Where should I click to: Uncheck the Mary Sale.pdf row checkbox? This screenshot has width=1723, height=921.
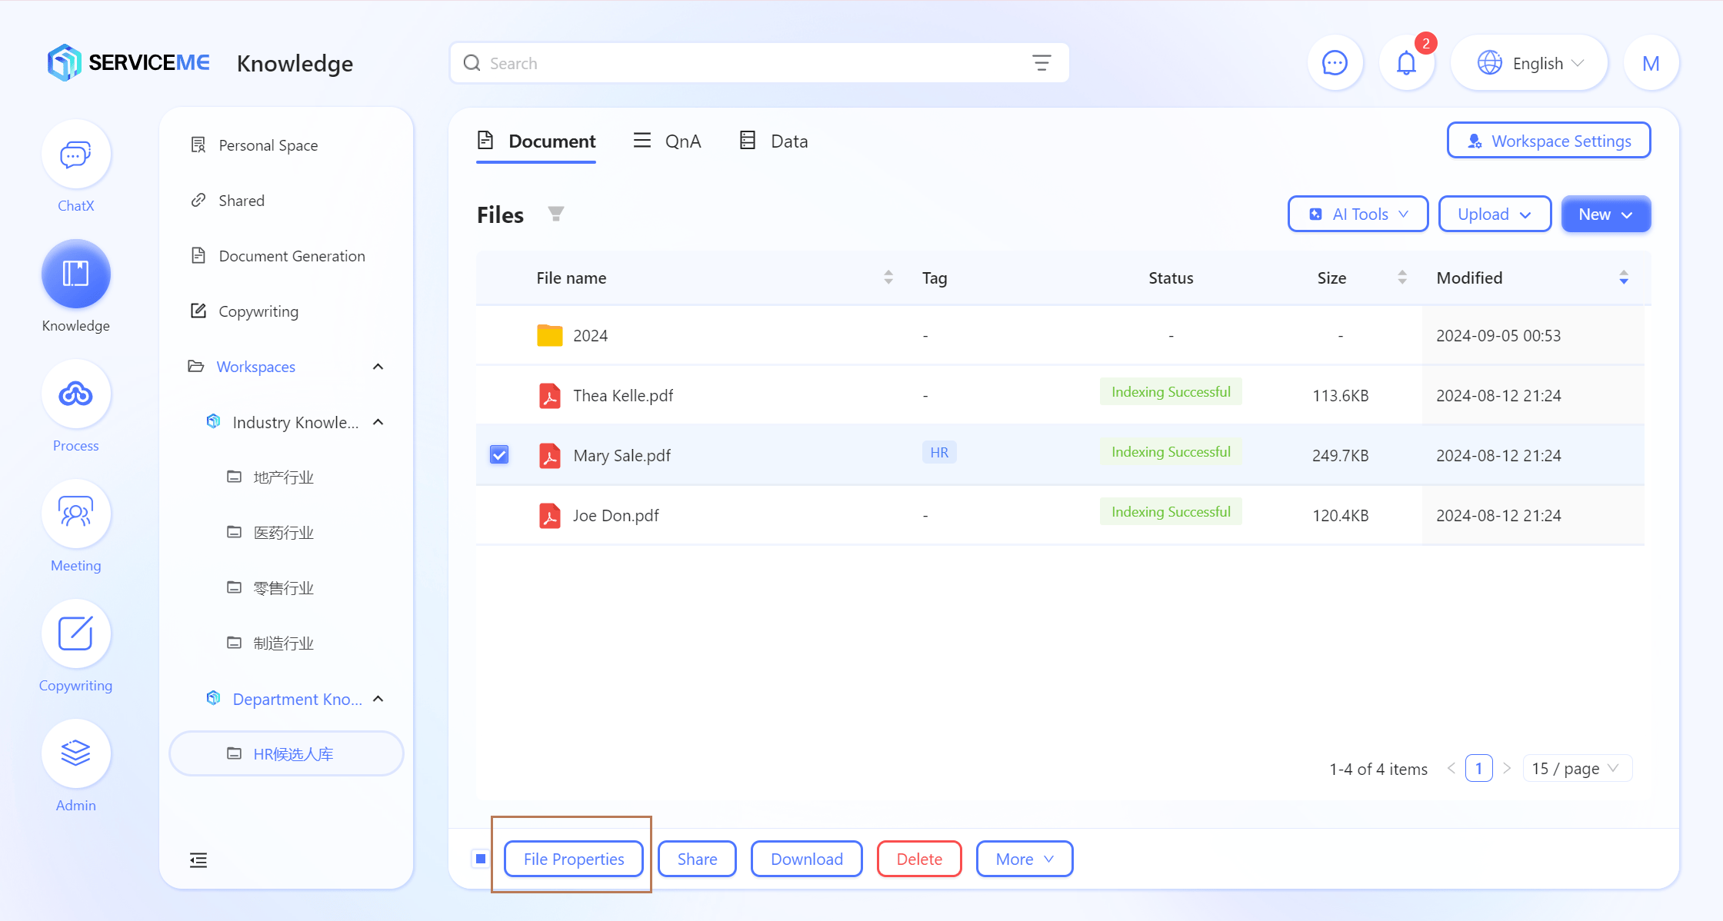pos(499,455)
